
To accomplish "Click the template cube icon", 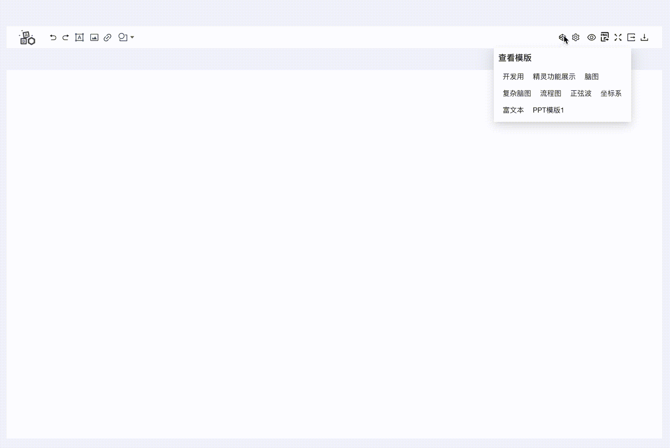I will point(562,37).
